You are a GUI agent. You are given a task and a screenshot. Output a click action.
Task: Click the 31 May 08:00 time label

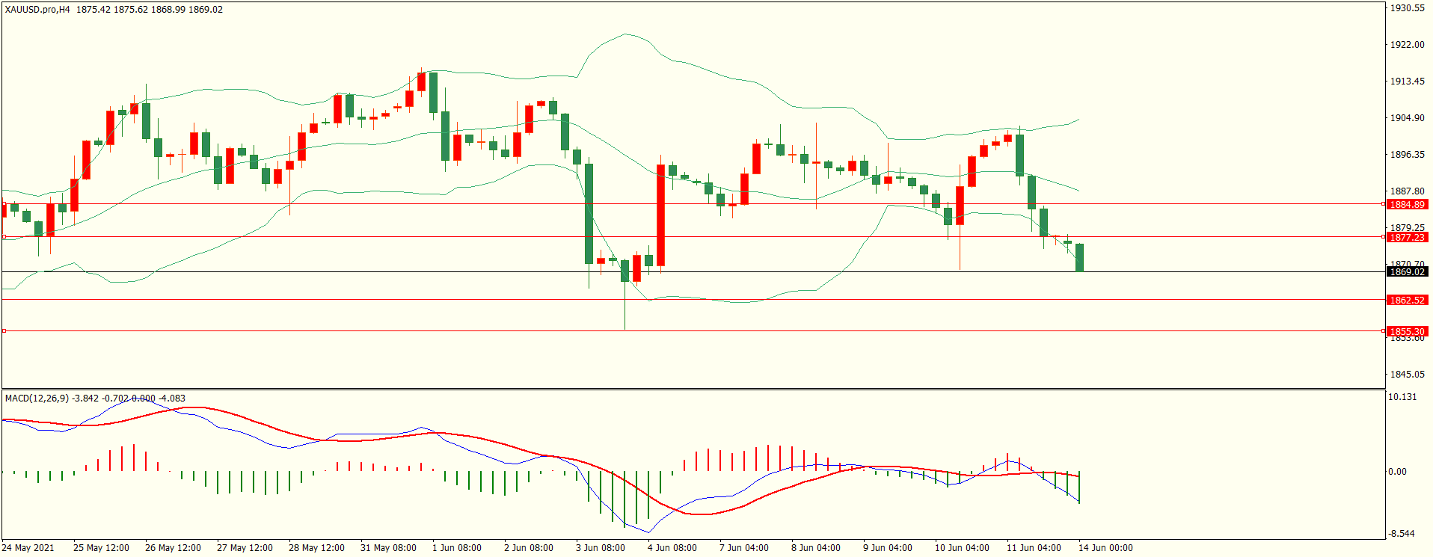click(x=388, y=548)
